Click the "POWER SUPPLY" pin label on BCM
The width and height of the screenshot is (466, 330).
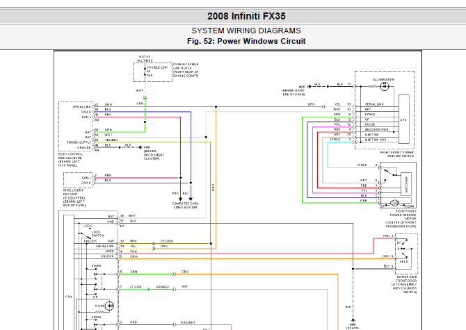pos(79,142)
